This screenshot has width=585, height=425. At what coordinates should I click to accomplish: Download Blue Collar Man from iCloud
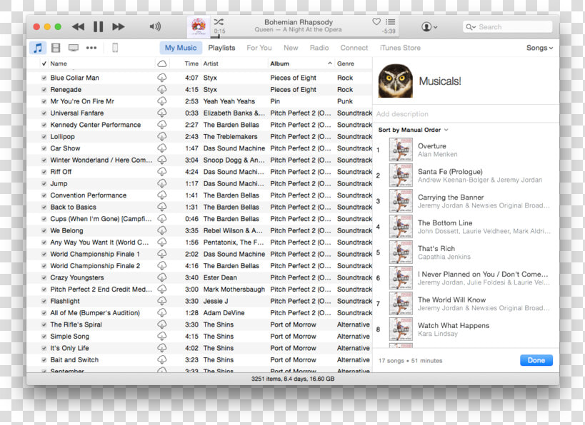[x=162, y=78]
